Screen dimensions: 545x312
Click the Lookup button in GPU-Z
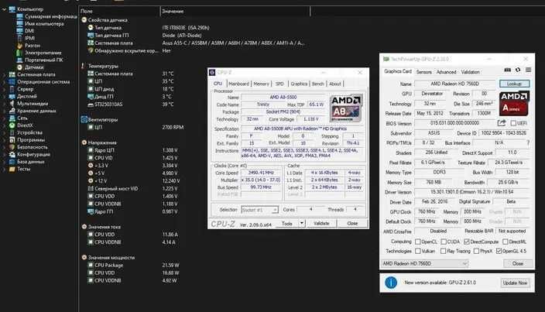pyautogui.click(x=514, y=84)
